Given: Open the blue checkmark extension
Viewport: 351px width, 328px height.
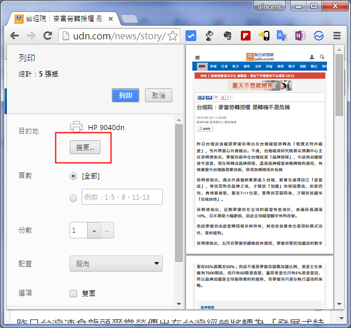Looking at the screenshot, I should (x=191, y=36).
